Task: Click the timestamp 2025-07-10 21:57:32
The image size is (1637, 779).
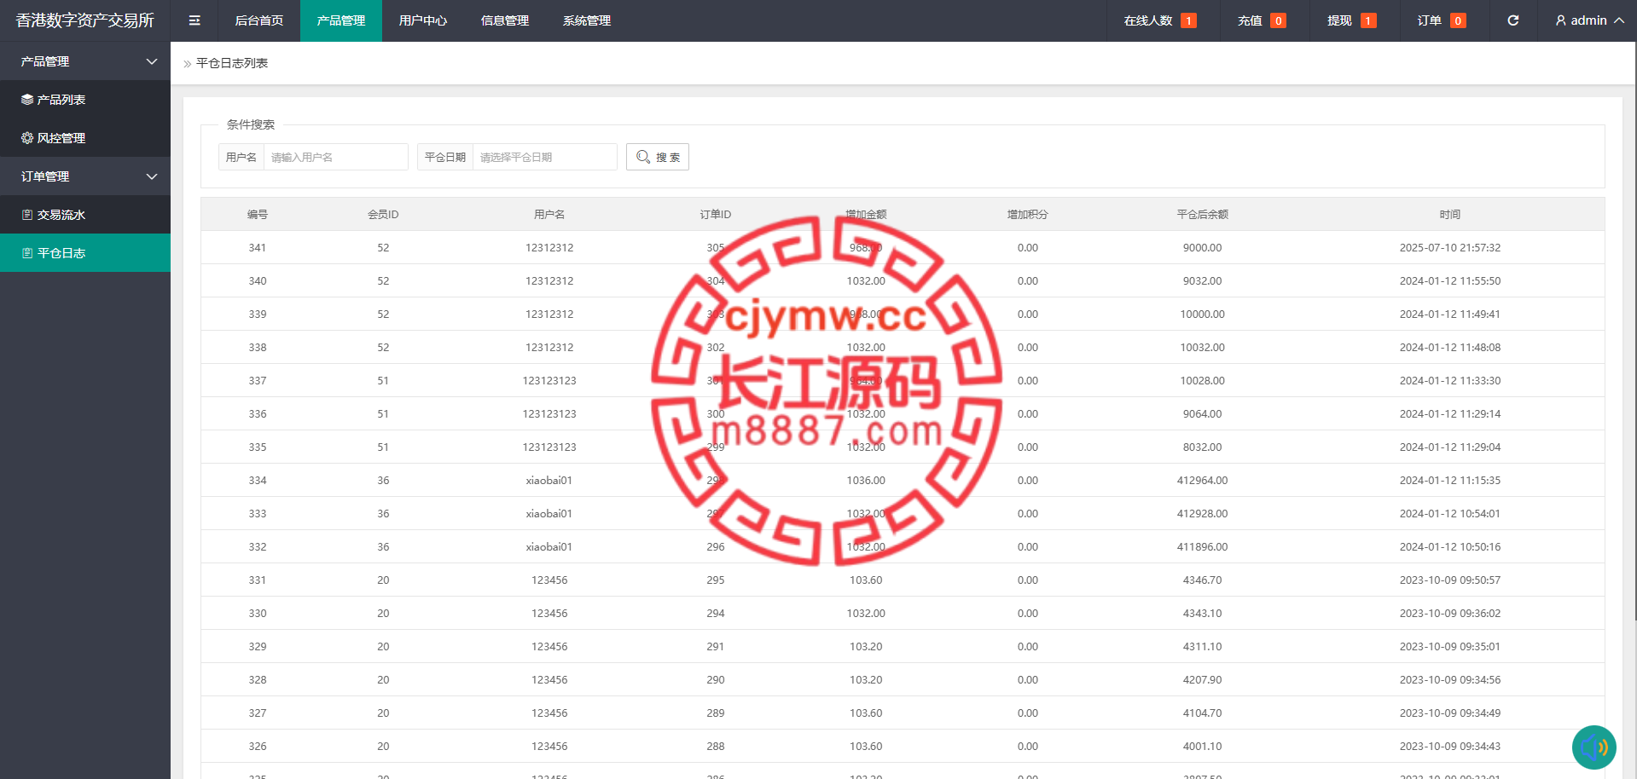Action: (x=1450, y=248)
